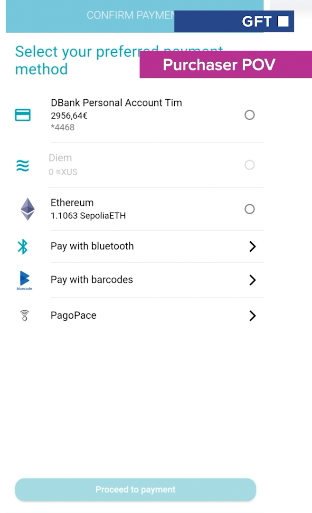Click the Diem wave icon
312x513 pixels.
pyautogui.click(x=22, y=165)
